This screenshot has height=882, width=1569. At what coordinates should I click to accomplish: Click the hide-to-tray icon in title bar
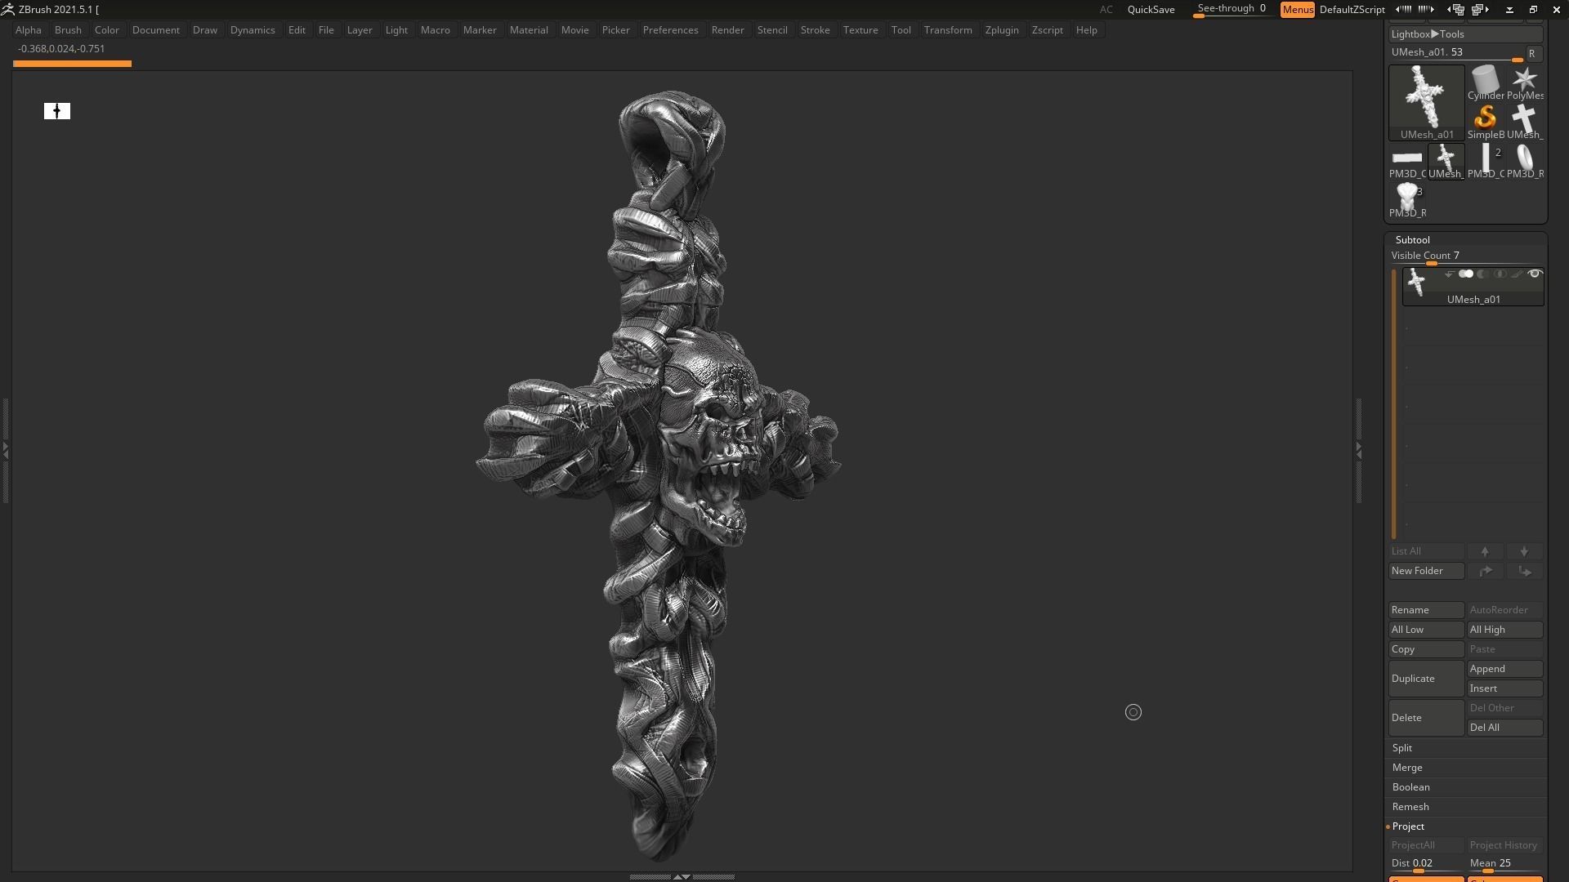[x=1509, y=10]
